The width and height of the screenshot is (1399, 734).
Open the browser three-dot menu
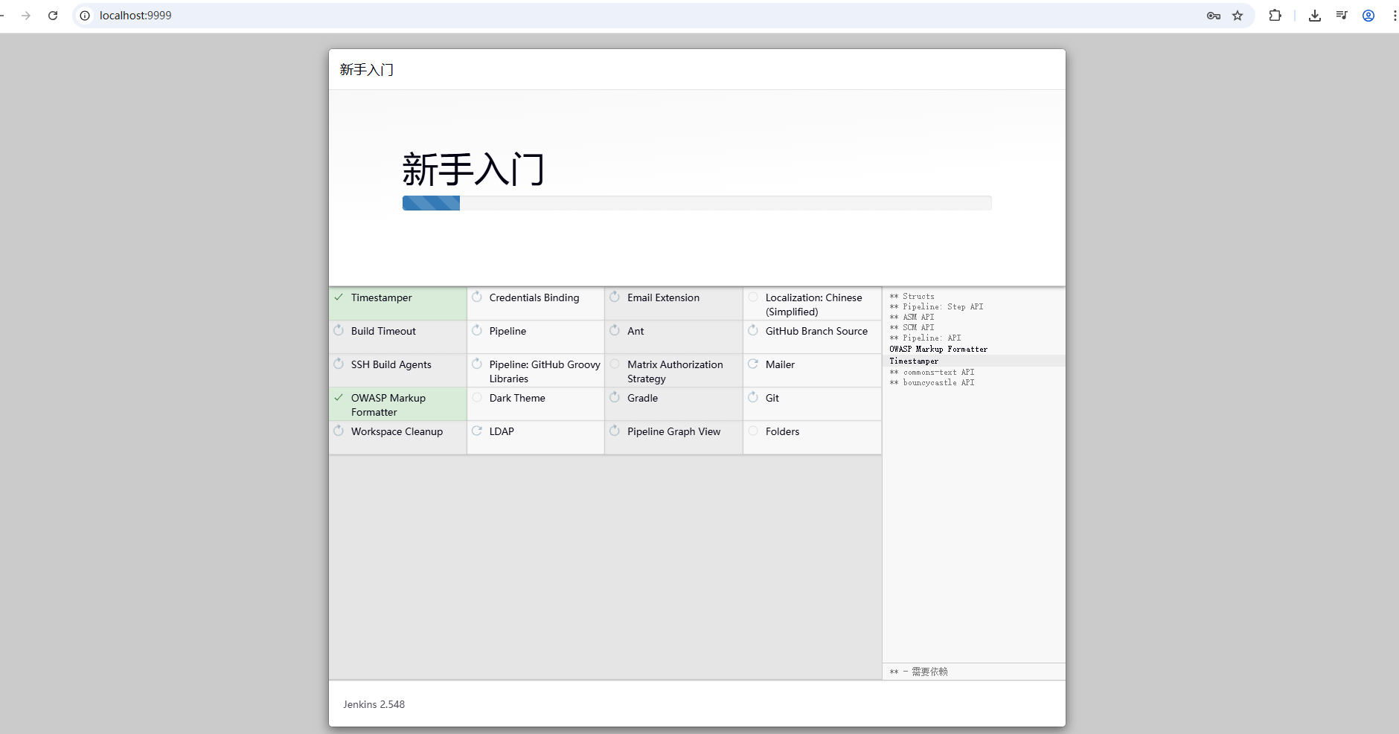click(x=1394, y=16)
